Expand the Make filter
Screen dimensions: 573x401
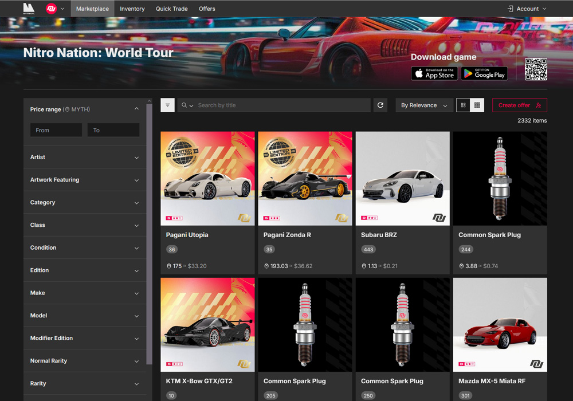click(85, 293)
